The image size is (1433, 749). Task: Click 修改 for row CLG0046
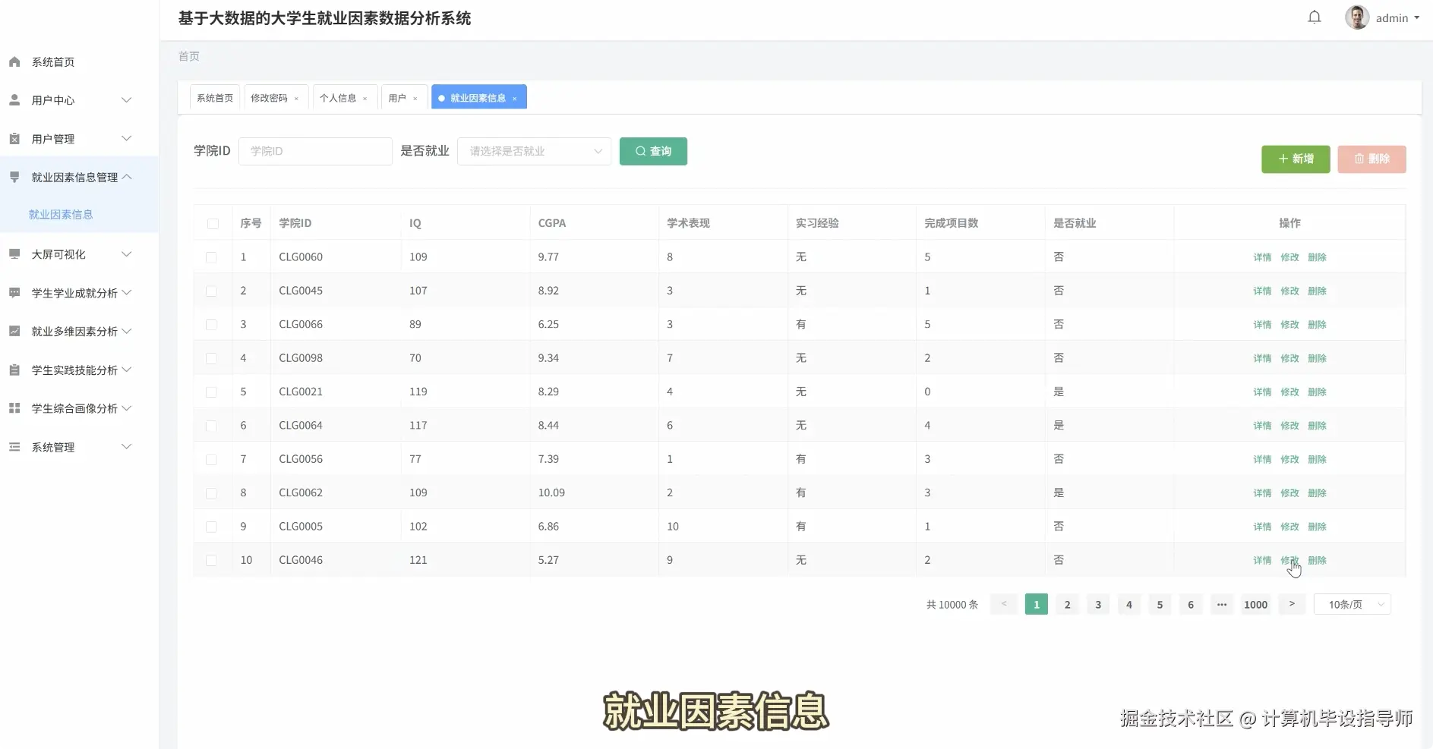(x=1289, y=560)
